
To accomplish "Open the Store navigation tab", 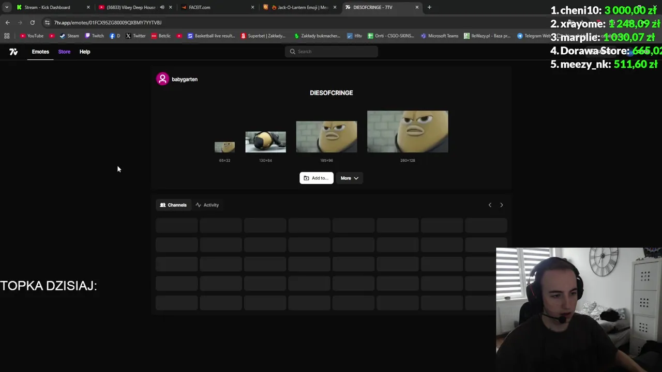I will click(64, 52).
